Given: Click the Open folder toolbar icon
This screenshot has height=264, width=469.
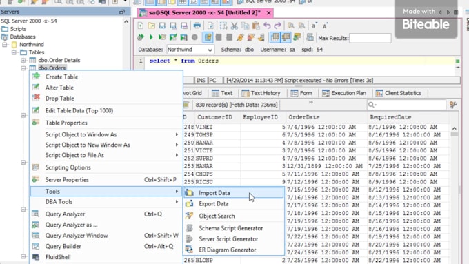Looking at the screenshot, I should tap(151, 26).
